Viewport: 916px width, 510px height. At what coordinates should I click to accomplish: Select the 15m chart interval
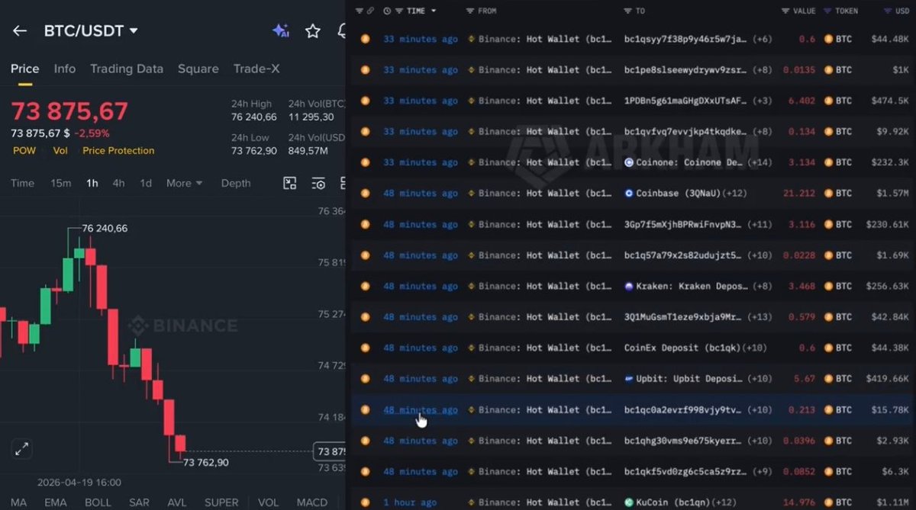[61, 183]
